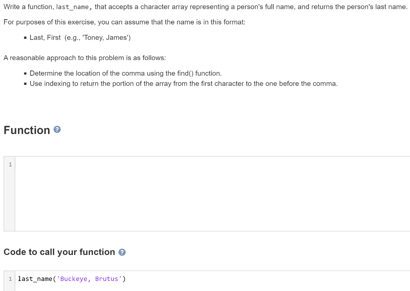Click line number 1 in Function editor
The height and width of the screenshot is (291, 410).
coord(9,164)
